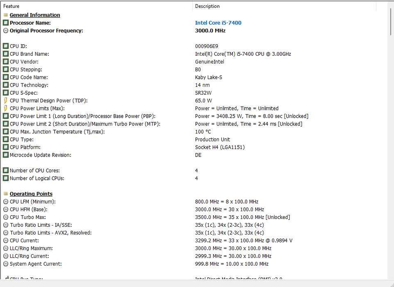Image resolution: width=394 pixels, height=287 pixels.
Task: Select the General Information heading
Action: pos(35,15)
